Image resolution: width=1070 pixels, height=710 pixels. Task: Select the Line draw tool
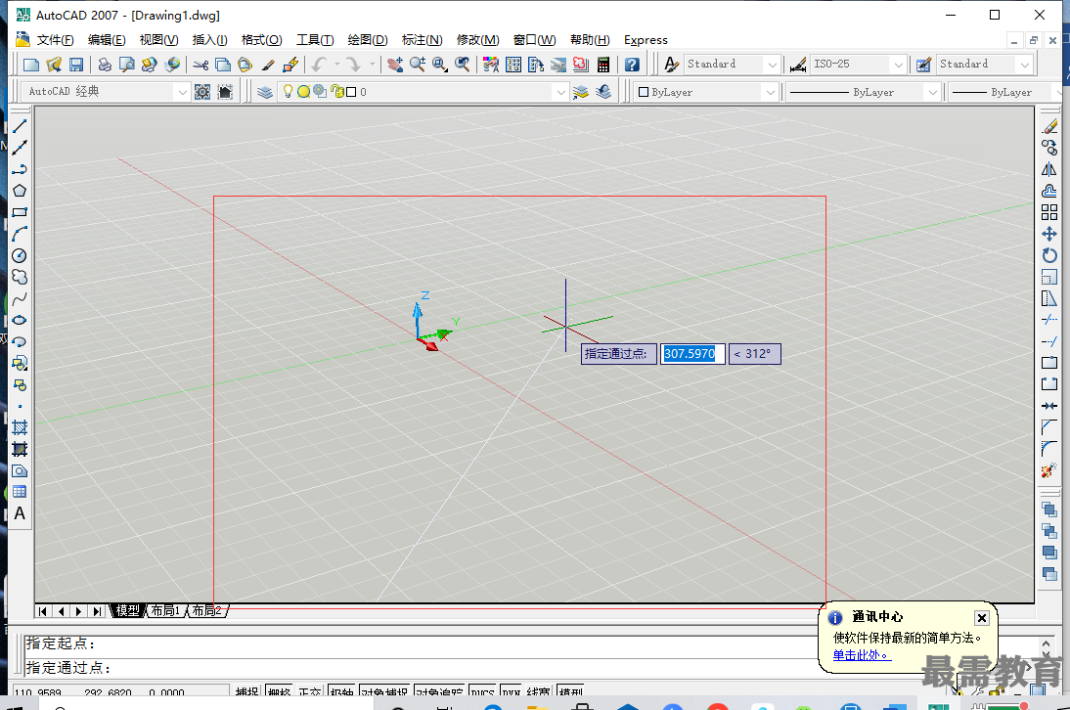pos(20,126)
